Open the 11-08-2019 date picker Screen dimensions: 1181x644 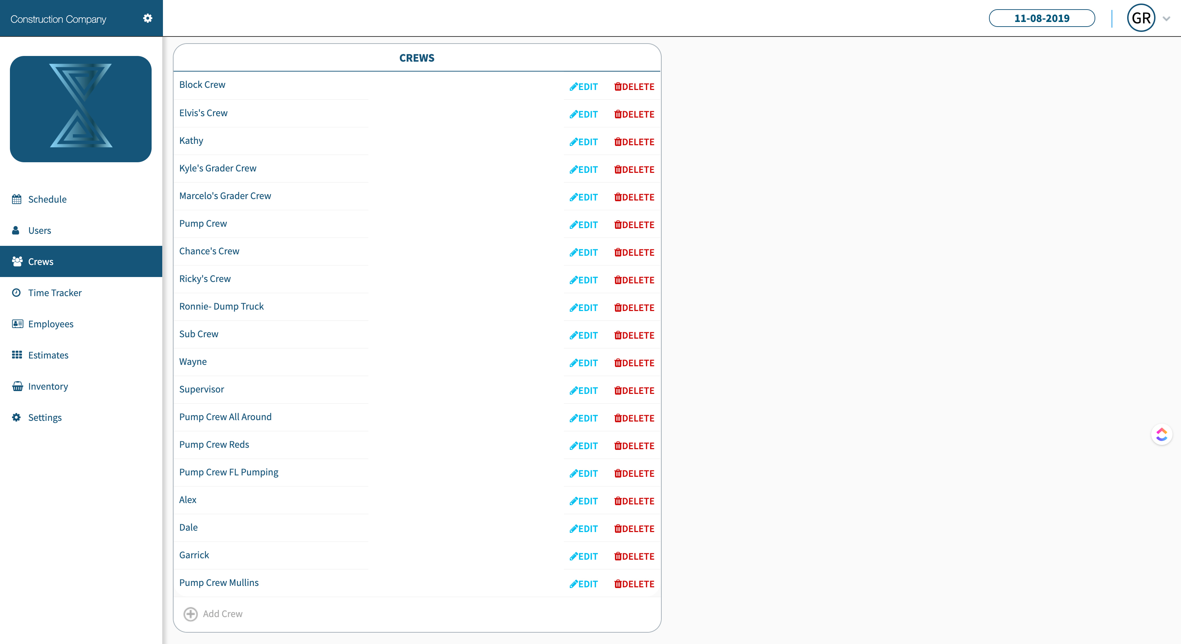(x=1042, y=18)
